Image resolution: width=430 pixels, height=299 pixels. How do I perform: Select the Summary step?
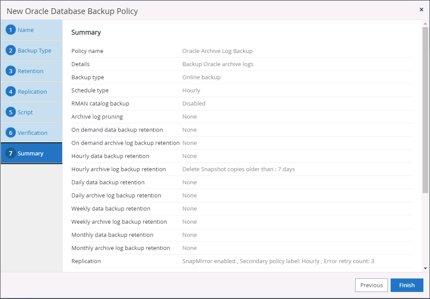click(30, 153)
